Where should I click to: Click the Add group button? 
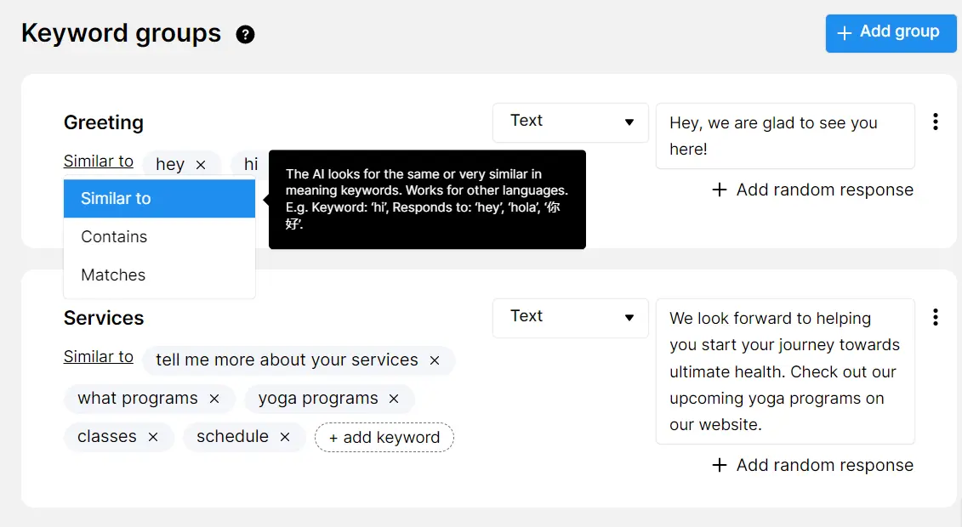point(890,33)
